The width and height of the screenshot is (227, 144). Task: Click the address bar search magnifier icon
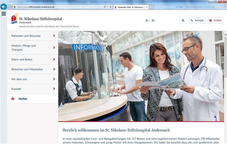coord(105,7)
